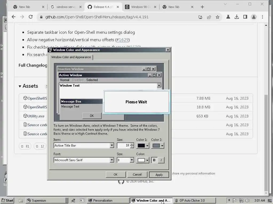Click the 81 reaction count button
Viewport: 273px width, 204px height.
tap(25, 146)
